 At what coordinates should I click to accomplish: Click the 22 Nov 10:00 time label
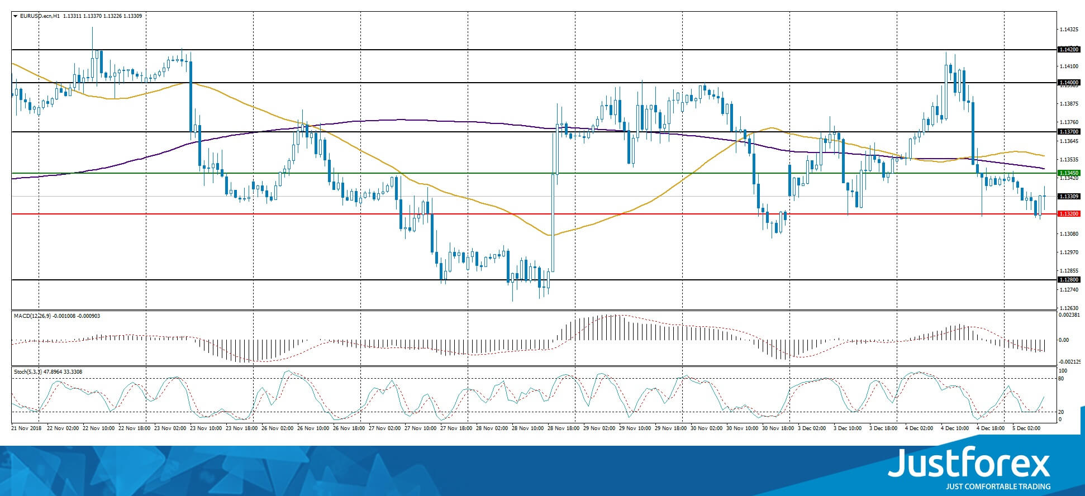[x=99, y=428]
